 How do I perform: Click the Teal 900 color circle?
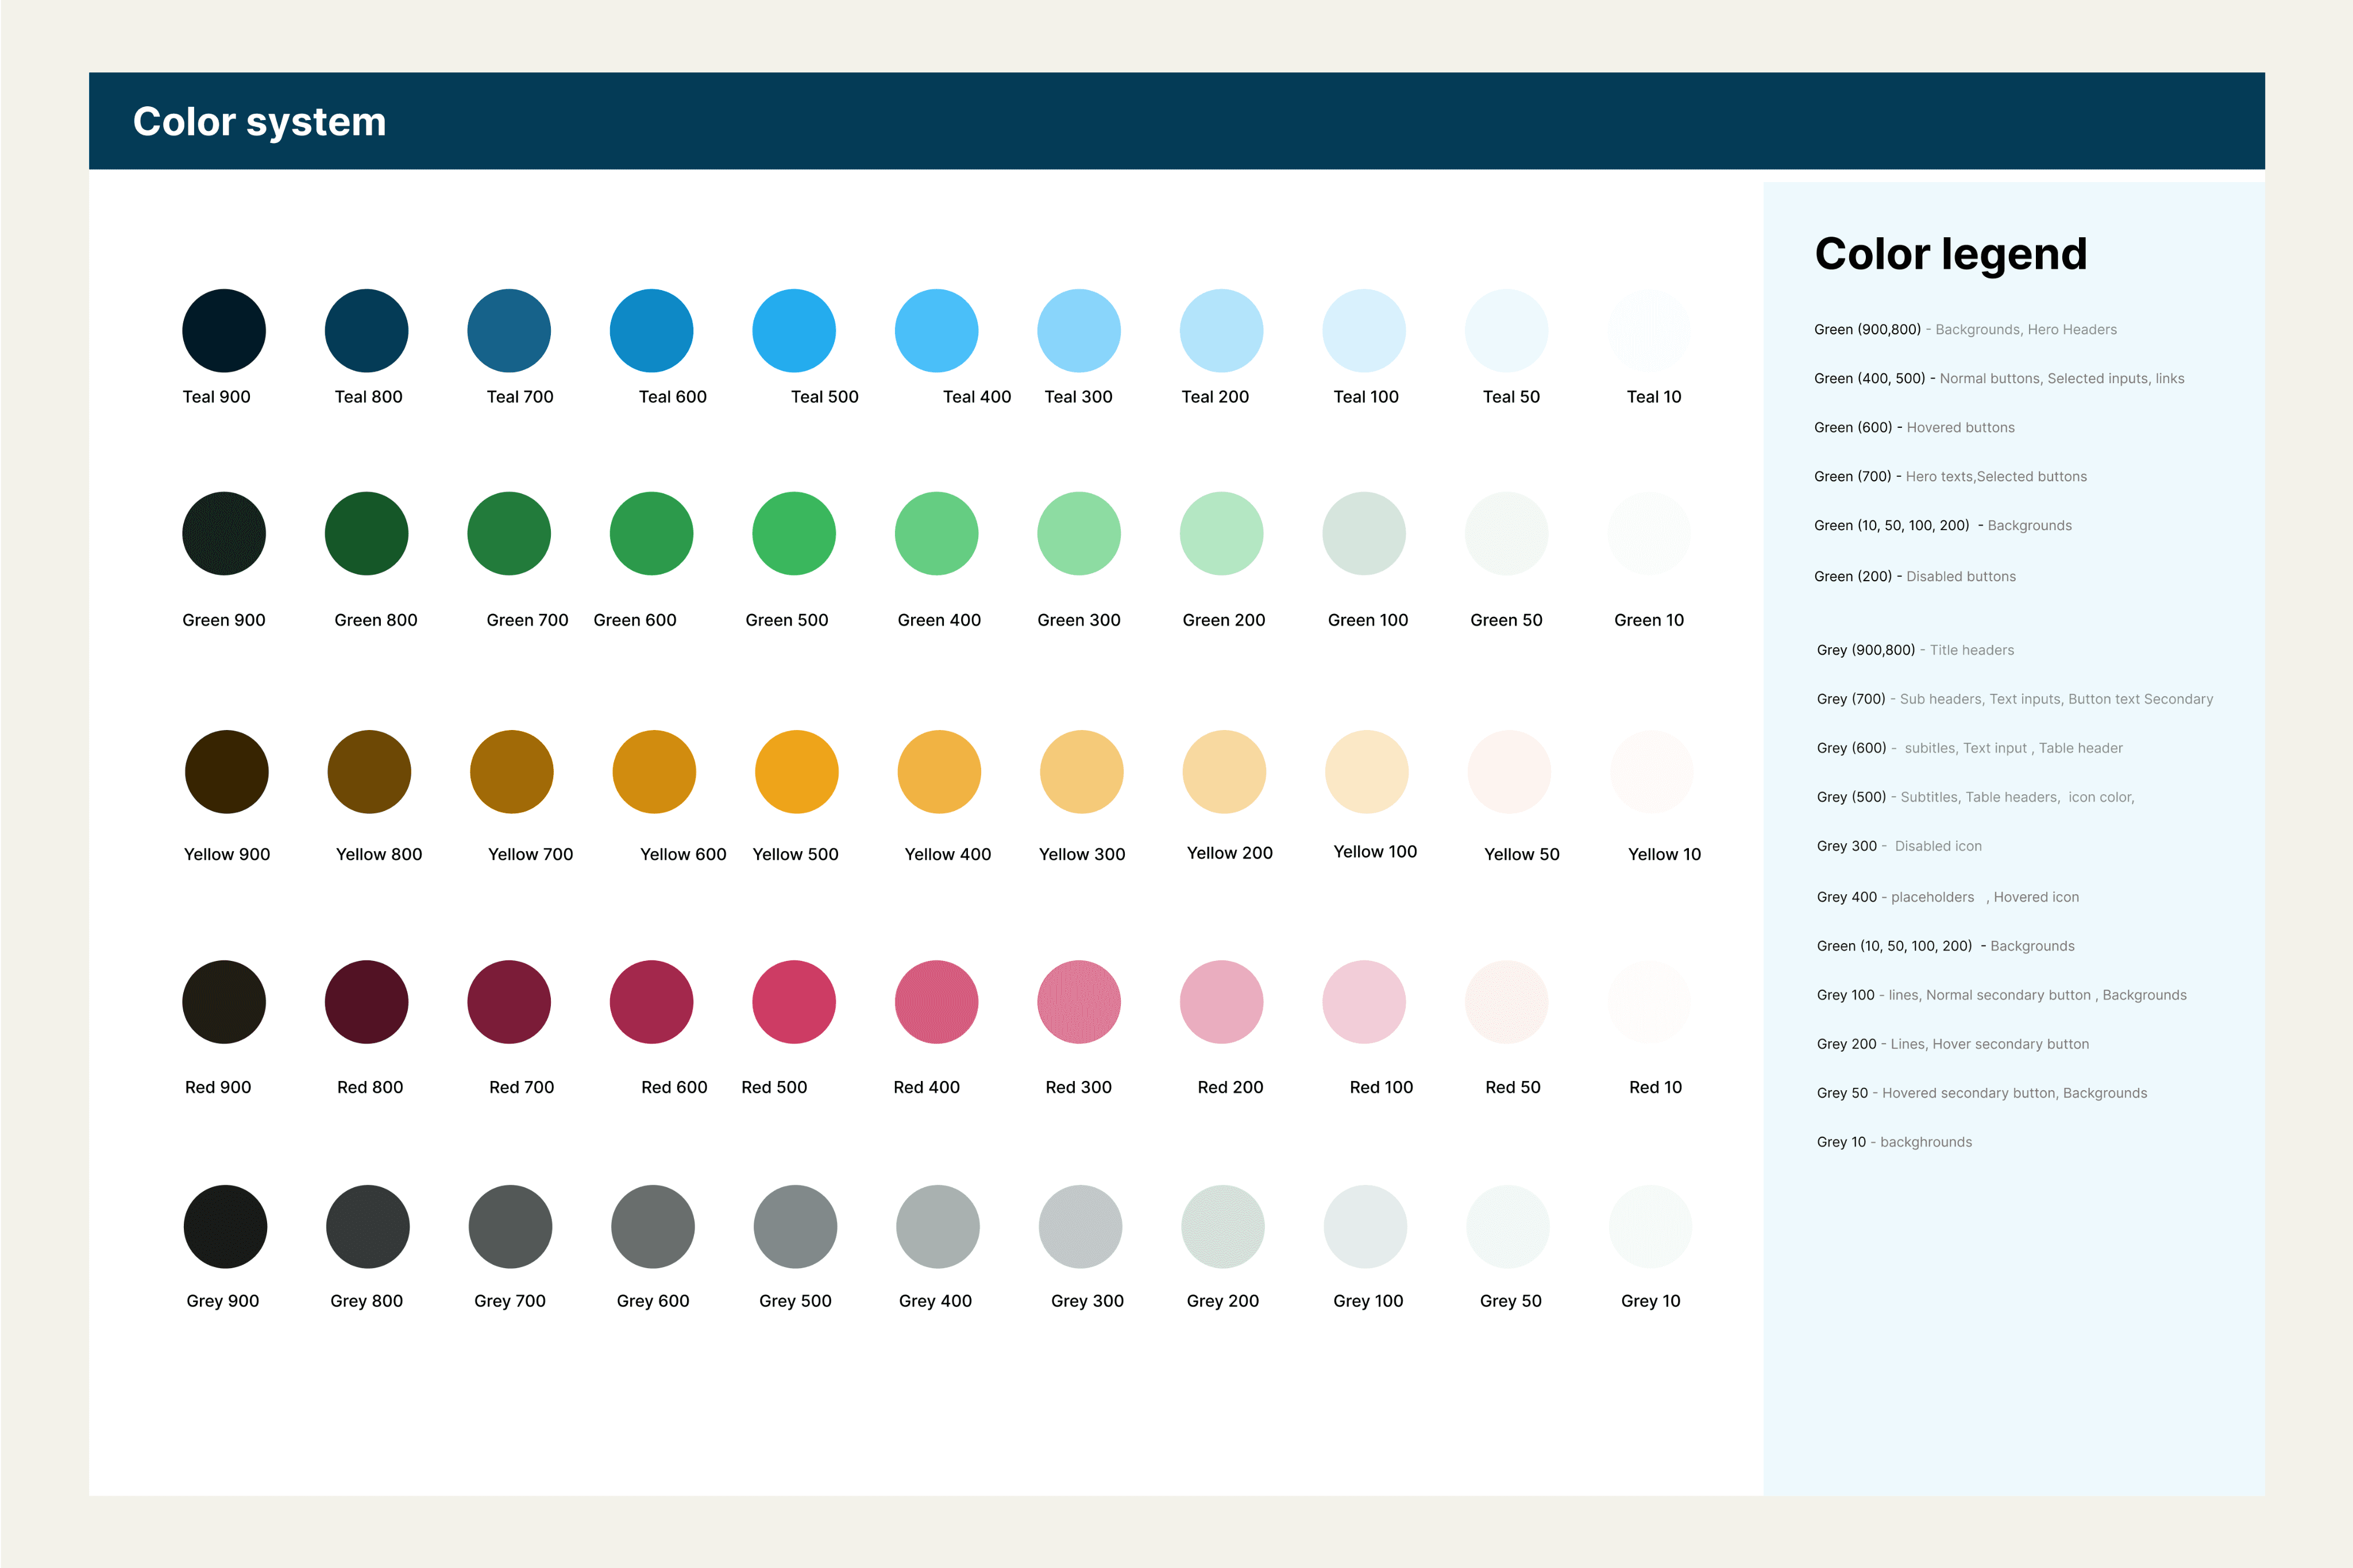(x=223, y=331)
